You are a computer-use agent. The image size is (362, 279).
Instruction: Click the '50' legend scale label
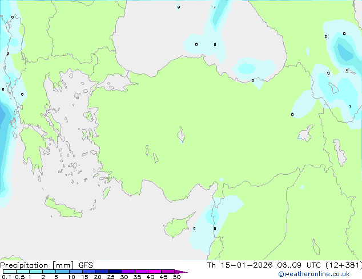coord(176,277)
